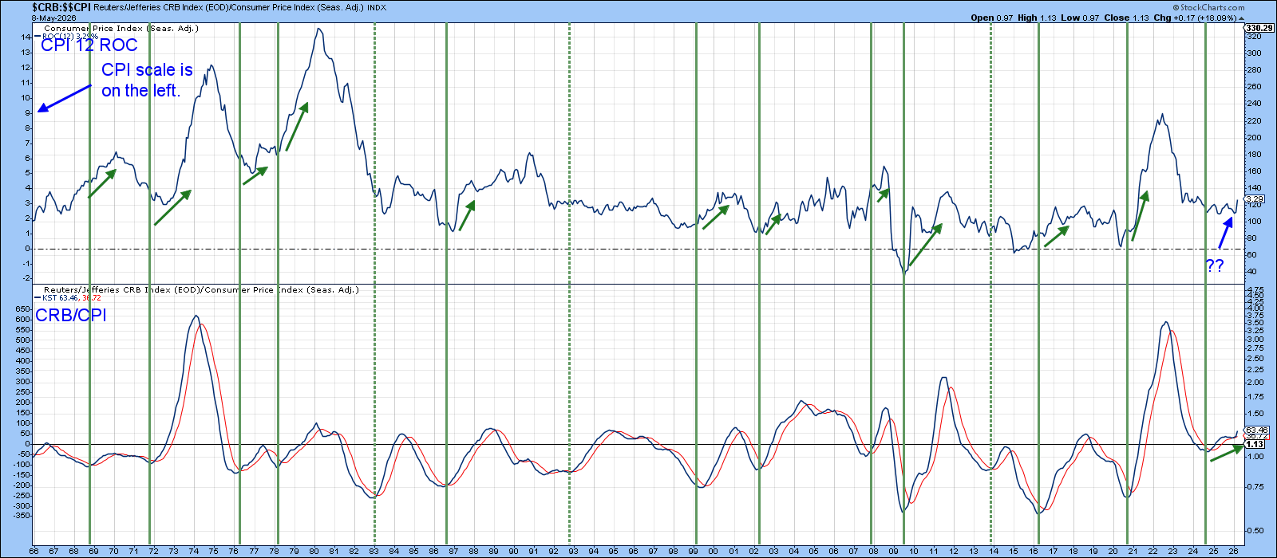This screenshot has height=558, width=1277.
Task: Click the 66 year label on the time axis
Action: [34, 552]
